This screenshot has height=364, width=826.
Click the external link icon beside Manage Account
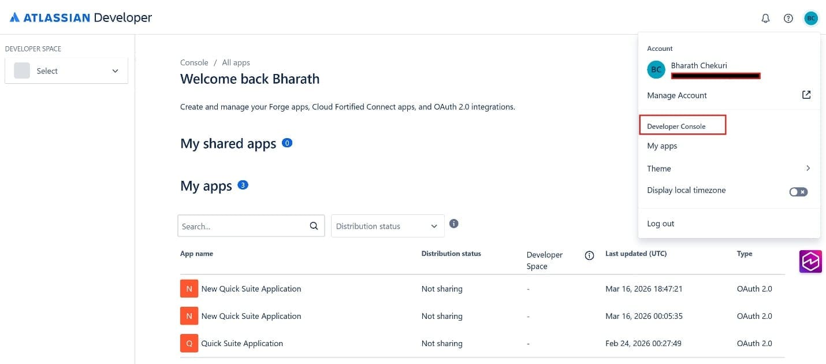806,95
